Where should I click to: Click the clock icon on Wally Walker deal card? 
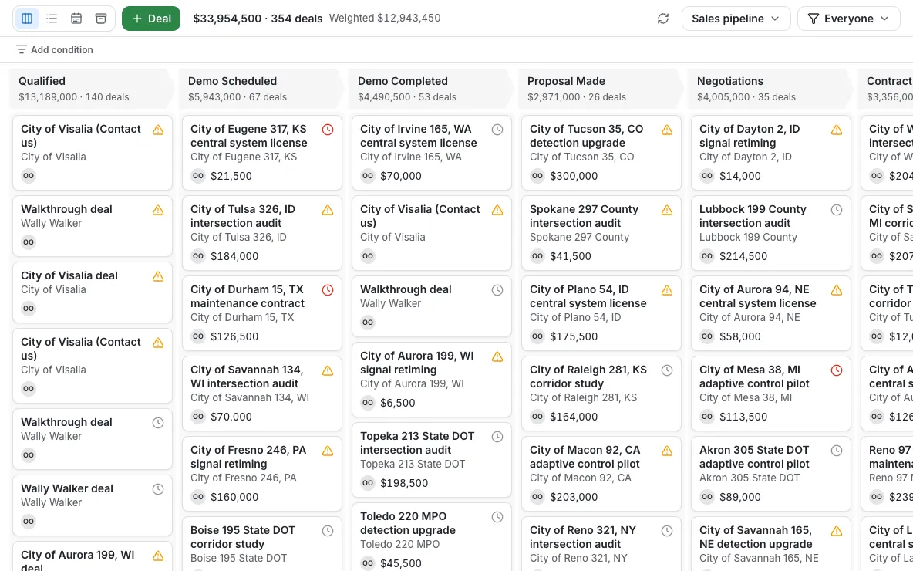tap(158, 489)
